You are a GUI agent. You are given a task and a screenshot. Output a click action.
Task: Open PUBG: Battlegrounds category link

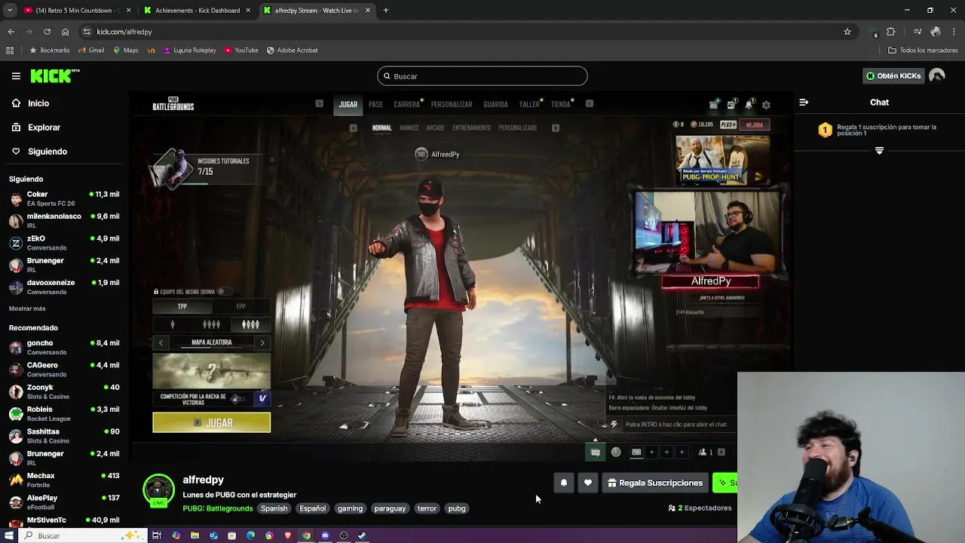tap(218, 508)
